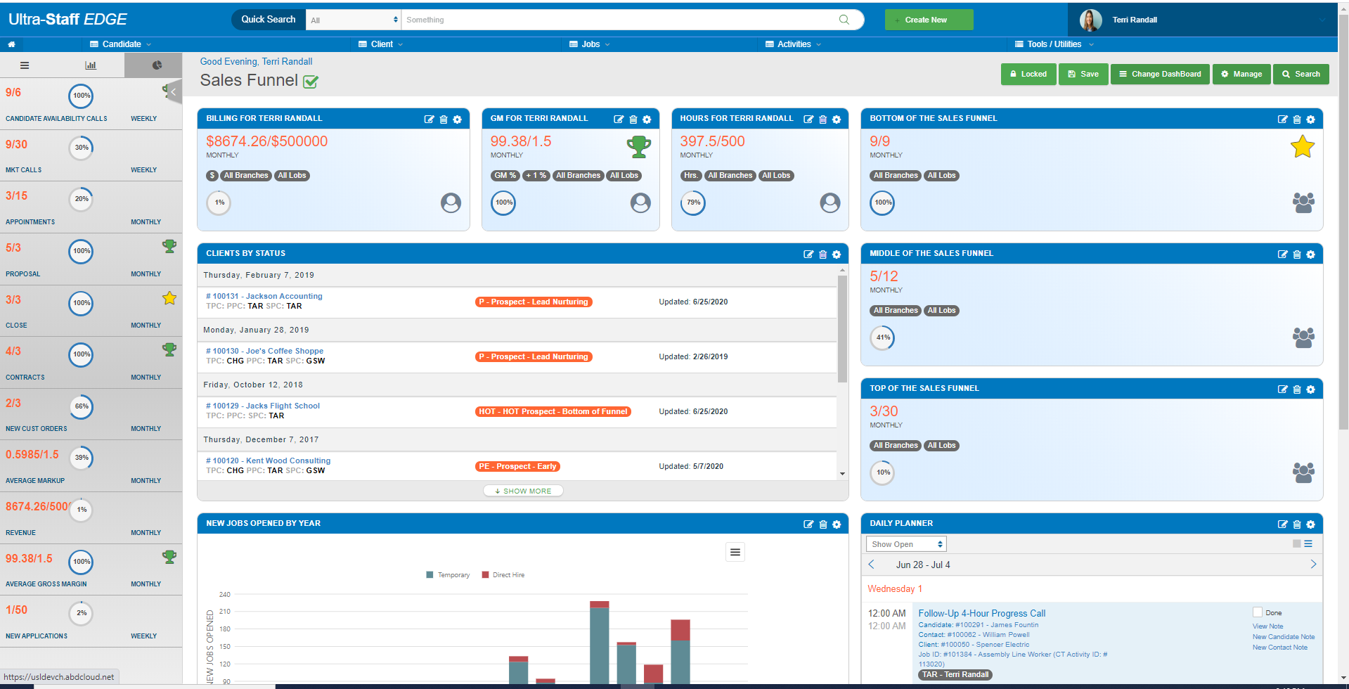Open the Quick Search category dropdown

tap(353, 19)
